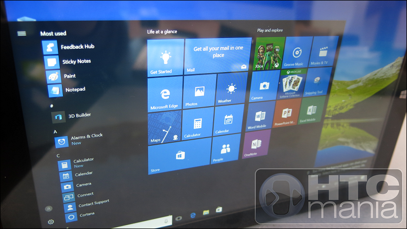The height and width of the screenshot is (229, 407).
Task: Open Alarms & Clock in app list
Action: [x=79, y=140]
